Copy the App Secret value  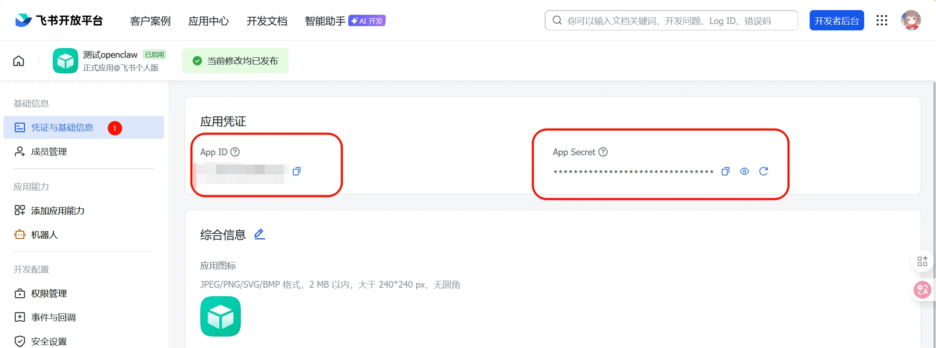pyautogui.click(x=726, y=171)
